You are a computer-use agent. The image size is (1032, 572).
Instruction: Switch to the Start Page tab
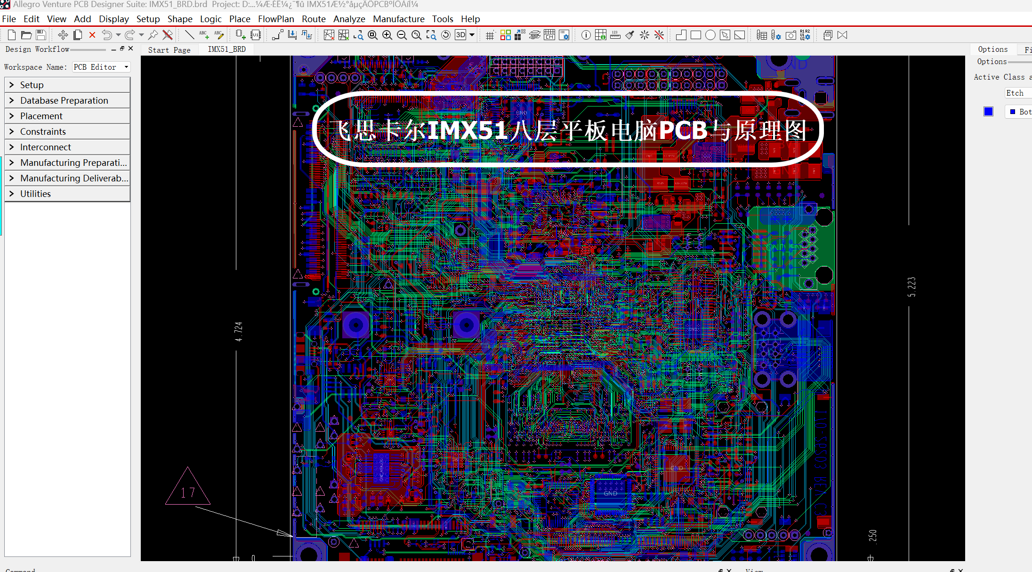tap(169, 50)
